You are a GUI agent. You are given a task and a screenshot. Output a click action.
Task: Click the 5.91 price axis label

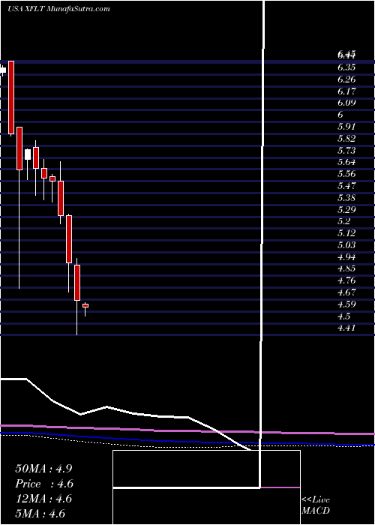coord(346,127)
